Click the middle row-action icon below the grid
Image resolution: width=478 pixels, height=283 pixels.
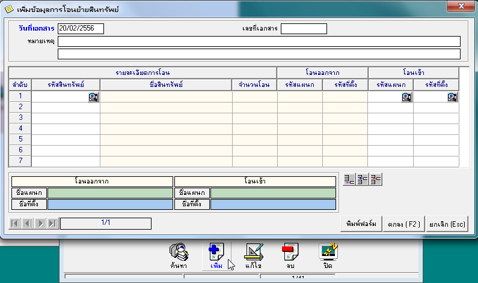point(363,179)
